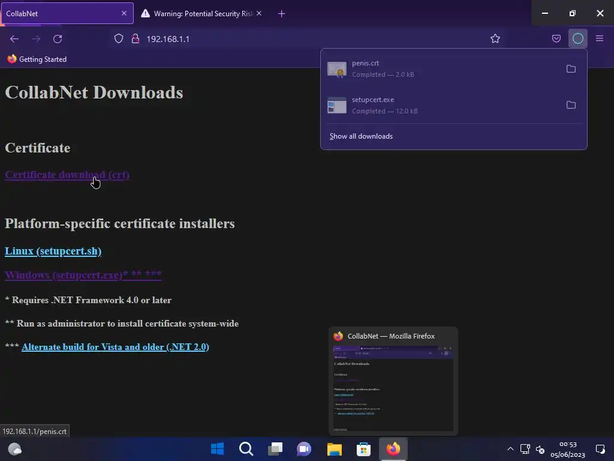Reload the page with the refresh icon

[x=58, y=39]
